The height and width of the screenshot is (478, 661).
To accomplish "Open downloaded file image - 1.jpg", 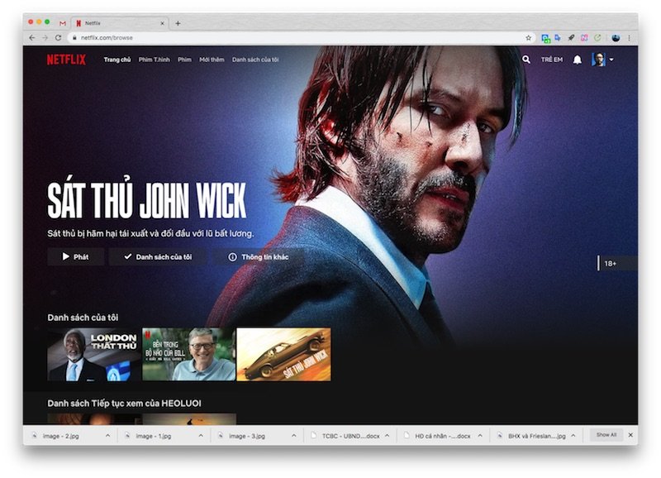I will (x=154, y=436).
